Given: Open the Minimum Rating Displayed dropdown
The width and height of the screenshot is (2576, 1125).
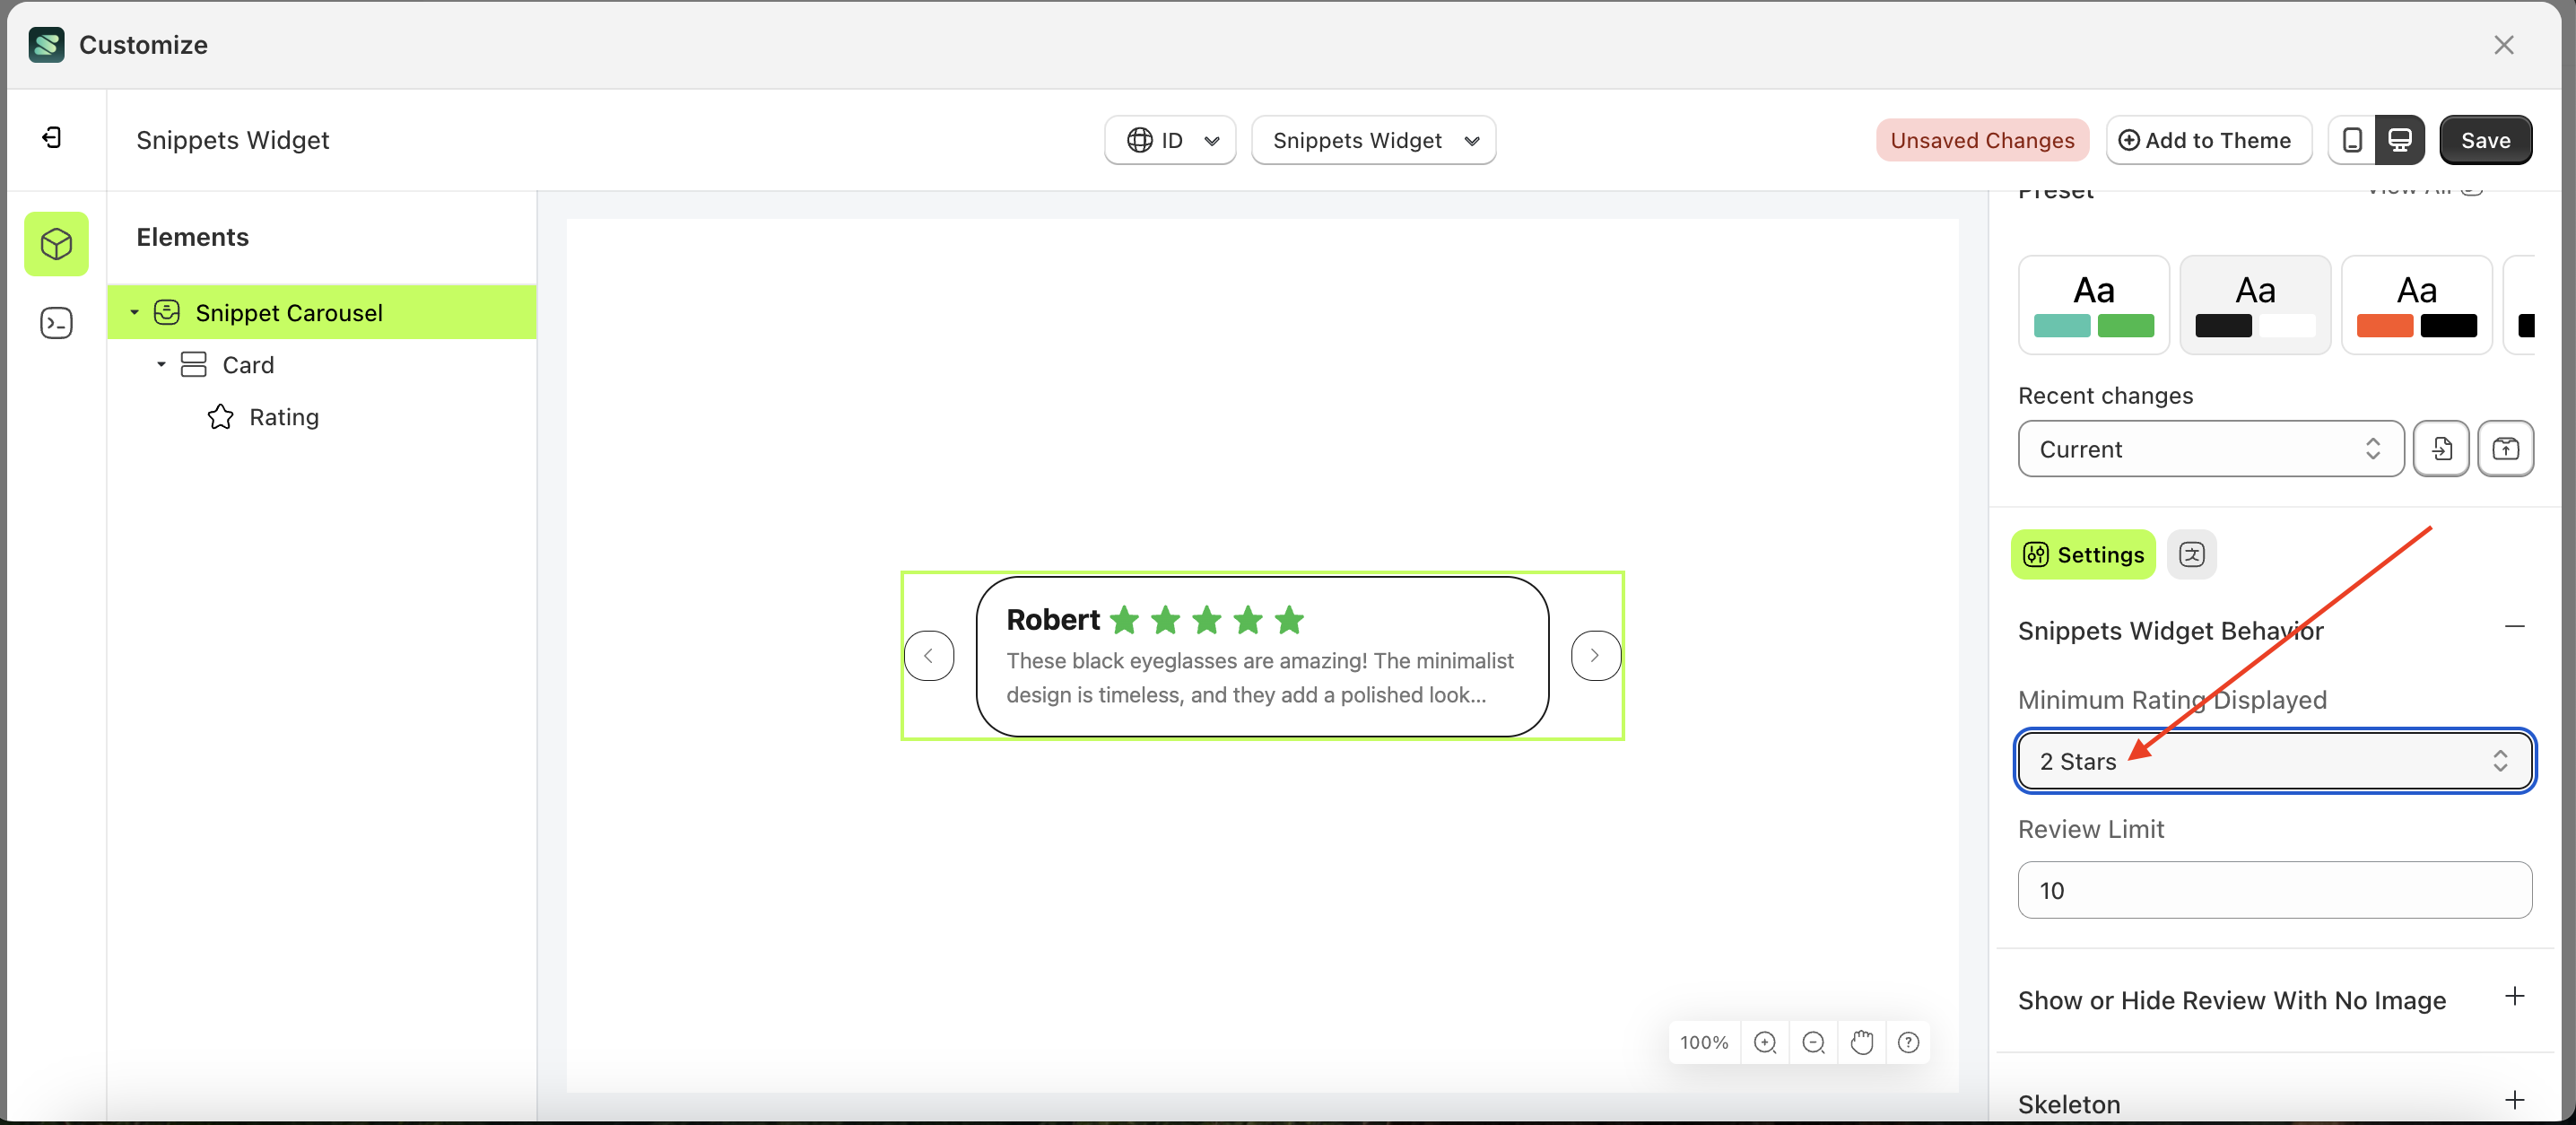Looking at the screenshot, I should pos(2274,761).
